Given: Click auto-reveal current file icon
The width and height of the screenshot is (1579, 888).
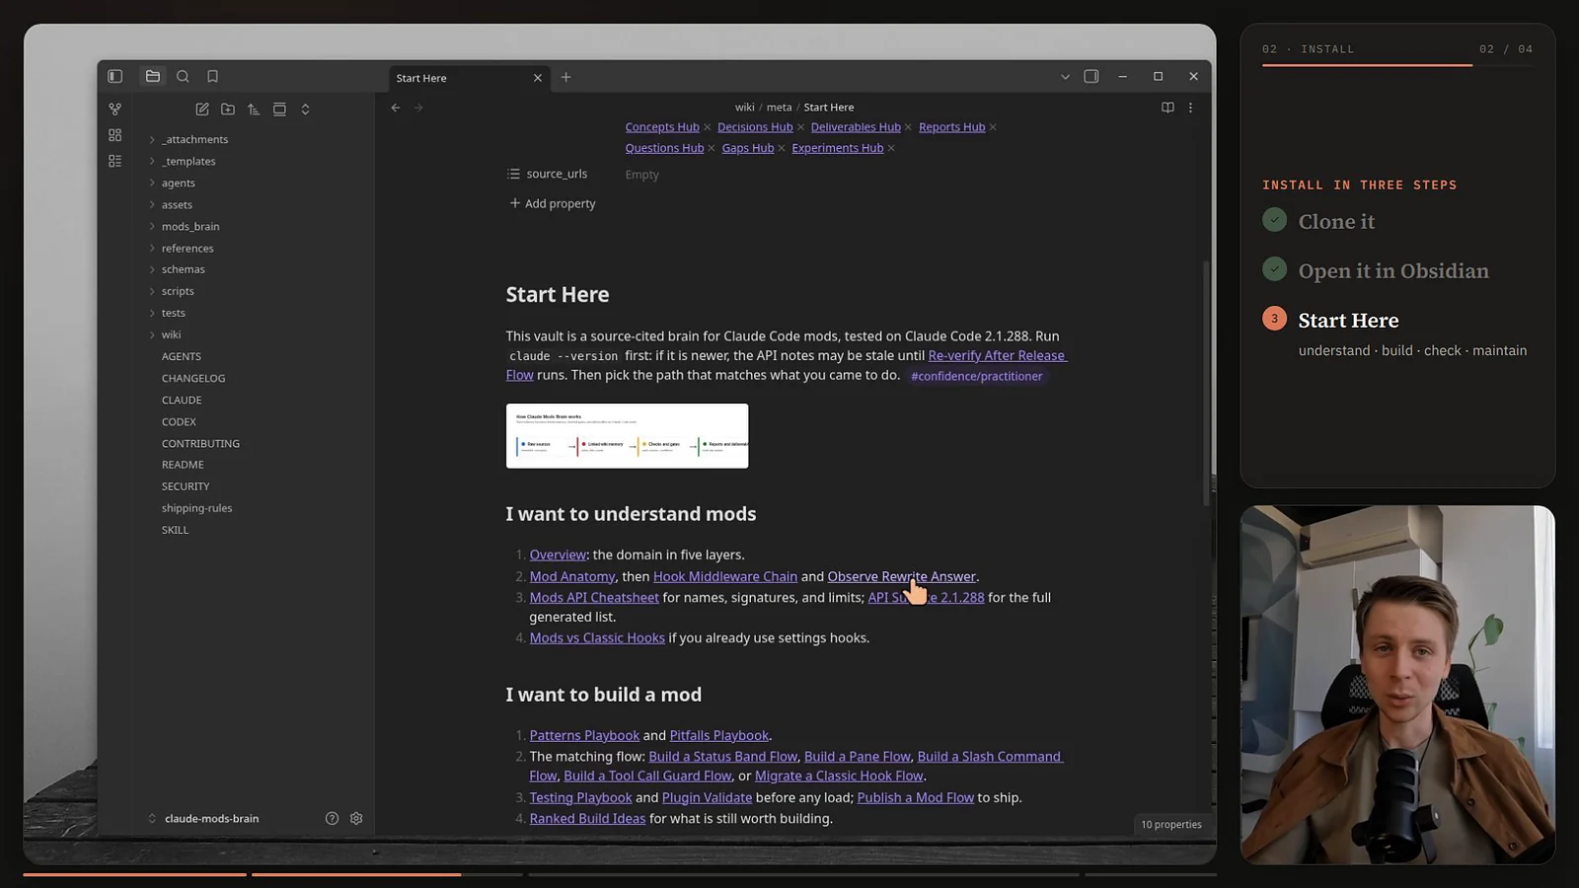Looking at the screenshot, I should (279, 110).
